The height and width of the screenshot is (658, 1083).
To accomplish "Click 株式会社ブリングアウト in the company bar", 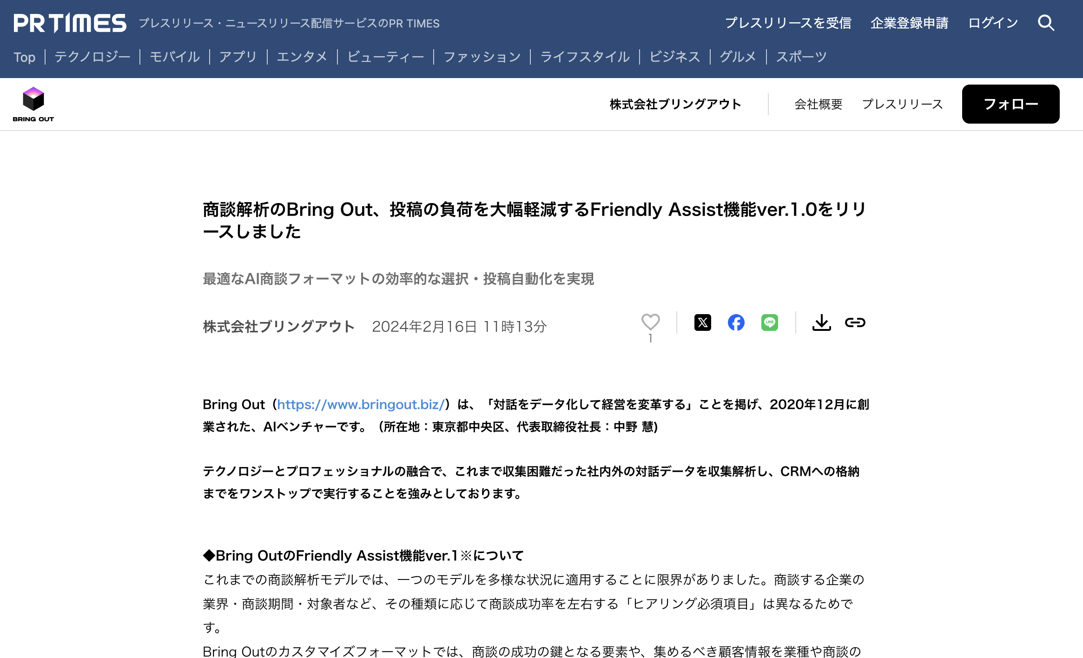I will (x=675, y=104).
